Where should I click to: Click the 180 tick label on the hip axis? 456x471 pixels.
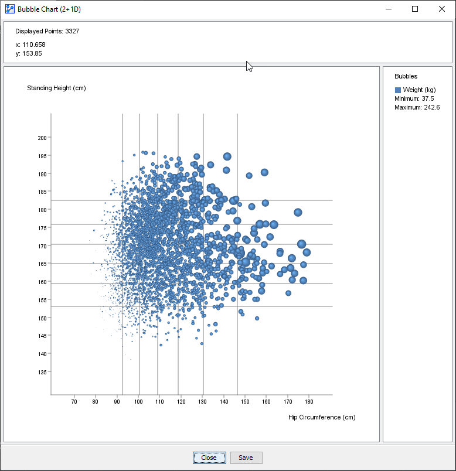[309, 402]
